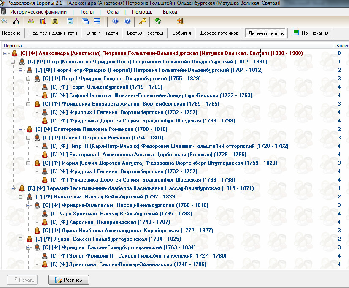Open the Исторические фамилии menu
The height and width of the screenshot is (288, 349).
[x=38, y=12]
